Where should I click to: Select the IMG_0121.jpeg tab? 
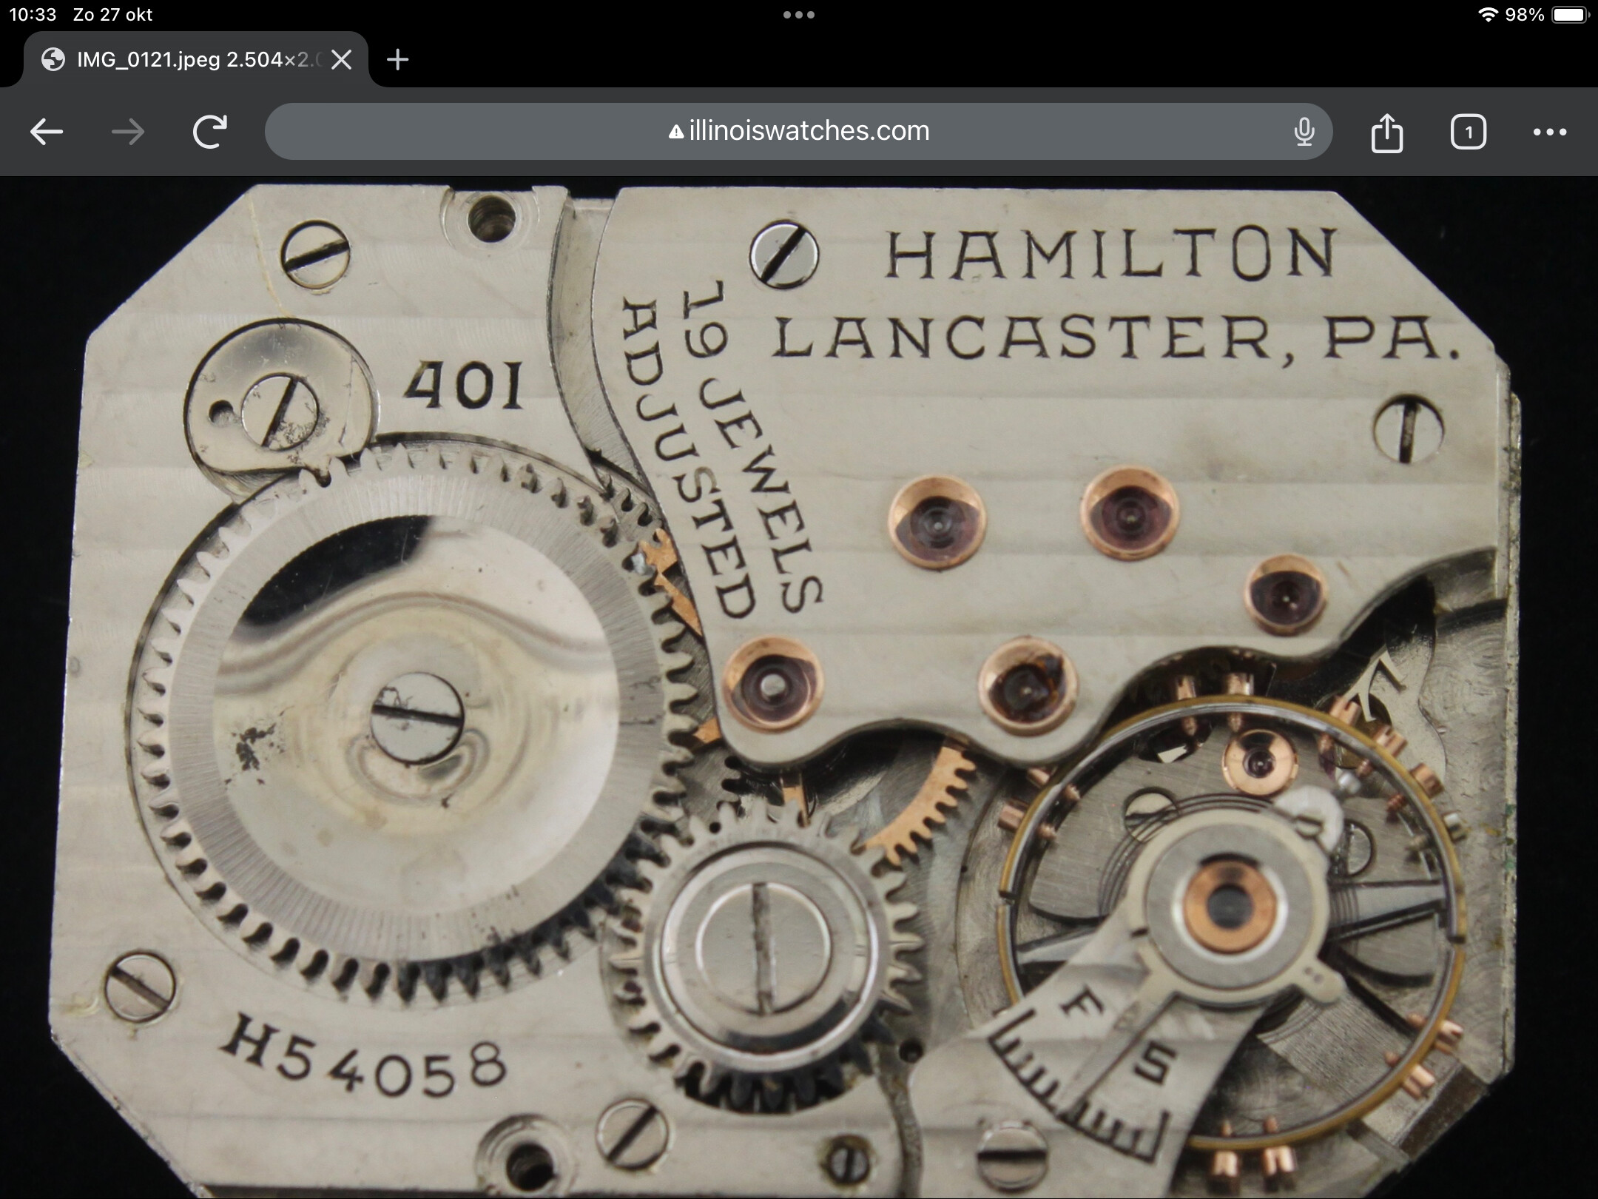[x=195, y=59]
